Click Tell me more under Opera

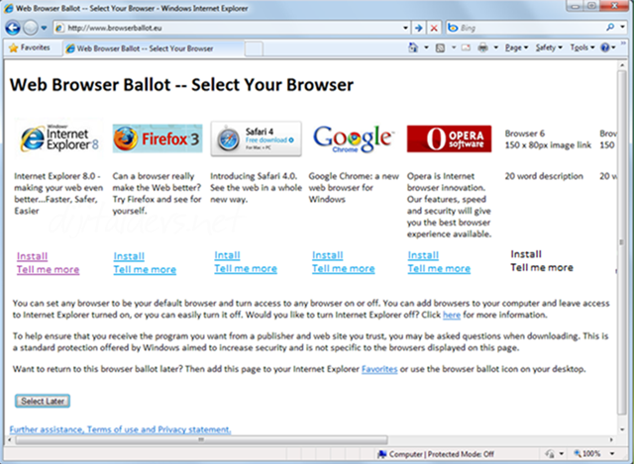pos(439,268)
